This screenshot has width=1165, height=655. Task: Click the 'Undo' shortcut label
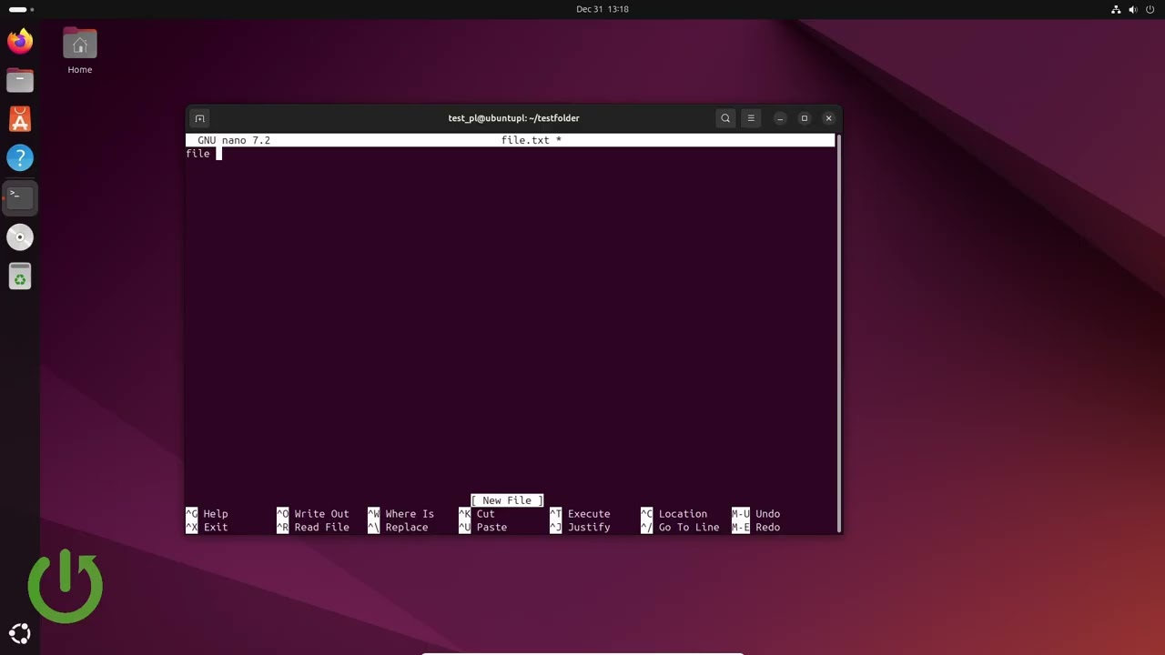point(768,514)
